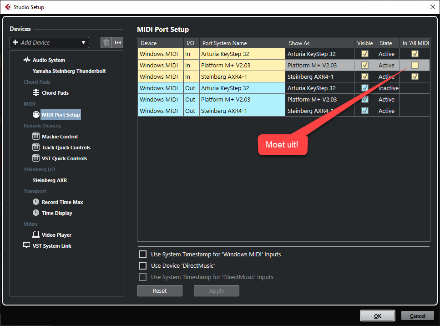Select Record Time Max entry
This screenshot has height=326, width=440.
pos(62,202)
